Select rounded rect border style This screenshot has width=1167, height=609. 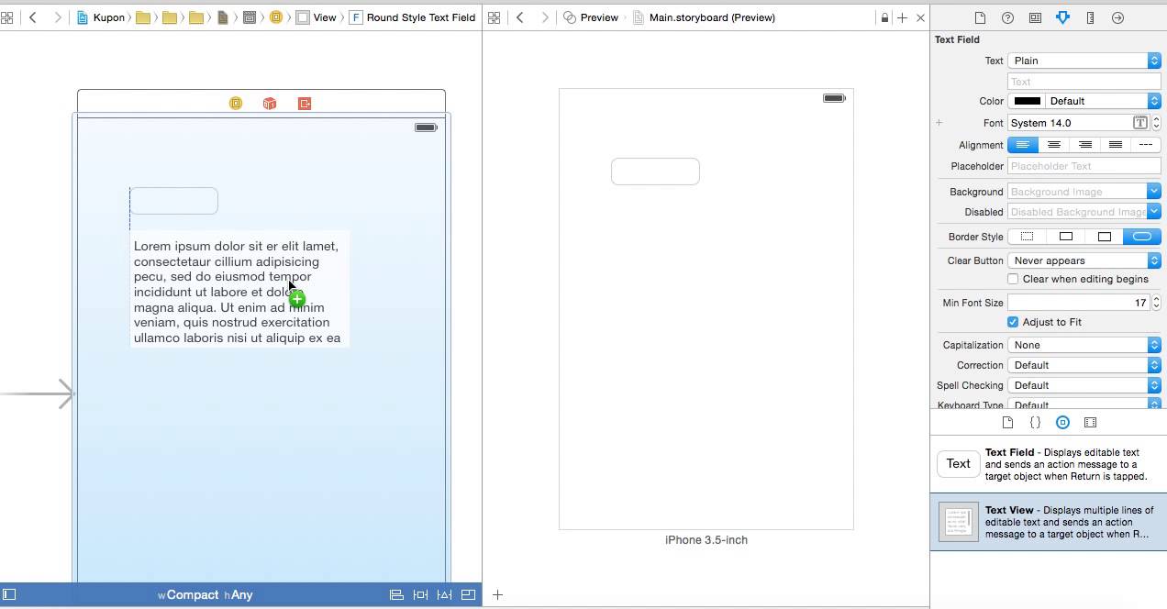coord(1142,237)
